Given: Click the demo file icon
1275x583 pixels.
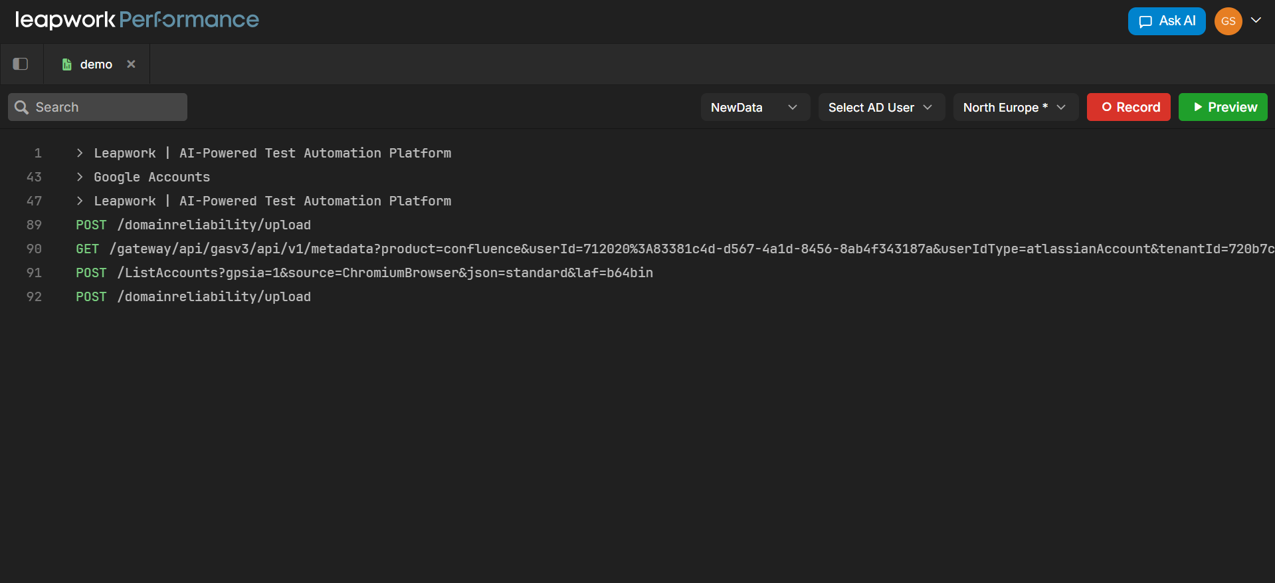Looking at the screenshot, I should pos(66,64).
